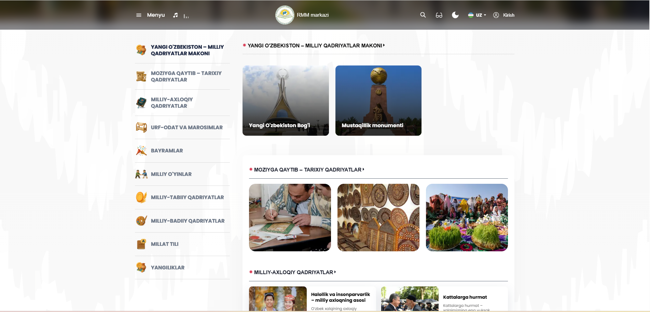
Task: Expand Moziyga Qaytib section heading arrow
Action: click(363, 169)
